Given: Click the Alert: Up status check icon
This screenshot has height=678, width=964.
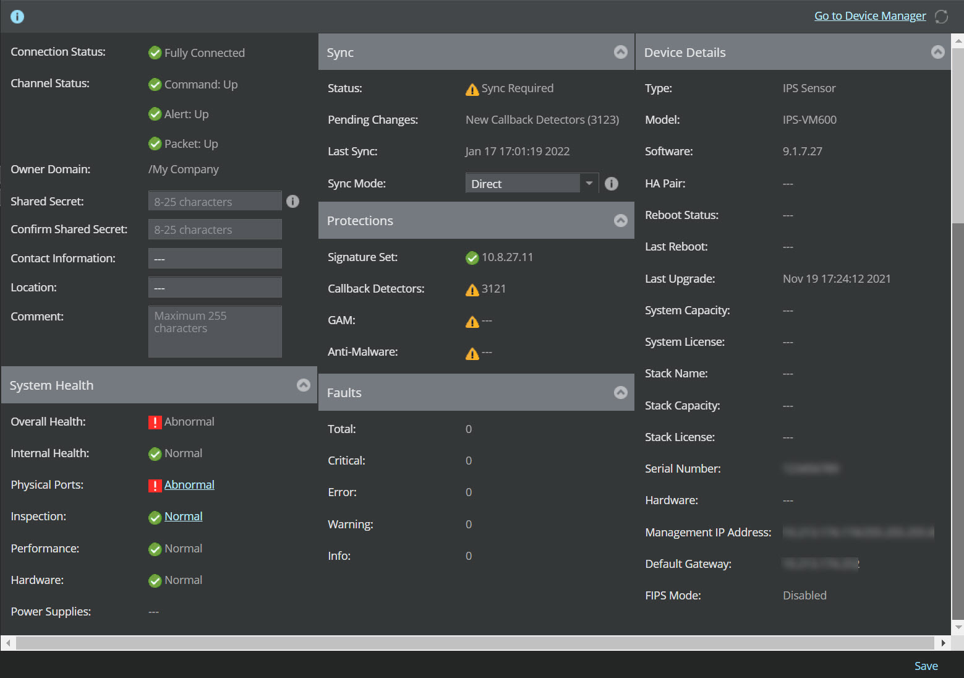Looking at the screenshot, I should pos(155,114).
